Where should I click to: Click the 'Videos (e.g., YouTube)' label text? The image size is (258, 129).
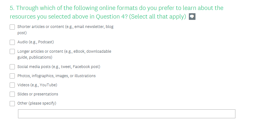pos(37,85)
